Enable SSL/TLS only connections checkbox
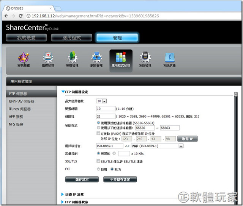Viewport: 243px width, 206px height. coord(98,161)
